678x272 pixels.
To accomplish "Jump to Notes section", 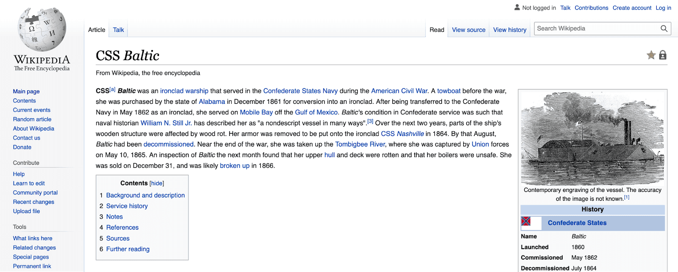I will pos(114,216).
